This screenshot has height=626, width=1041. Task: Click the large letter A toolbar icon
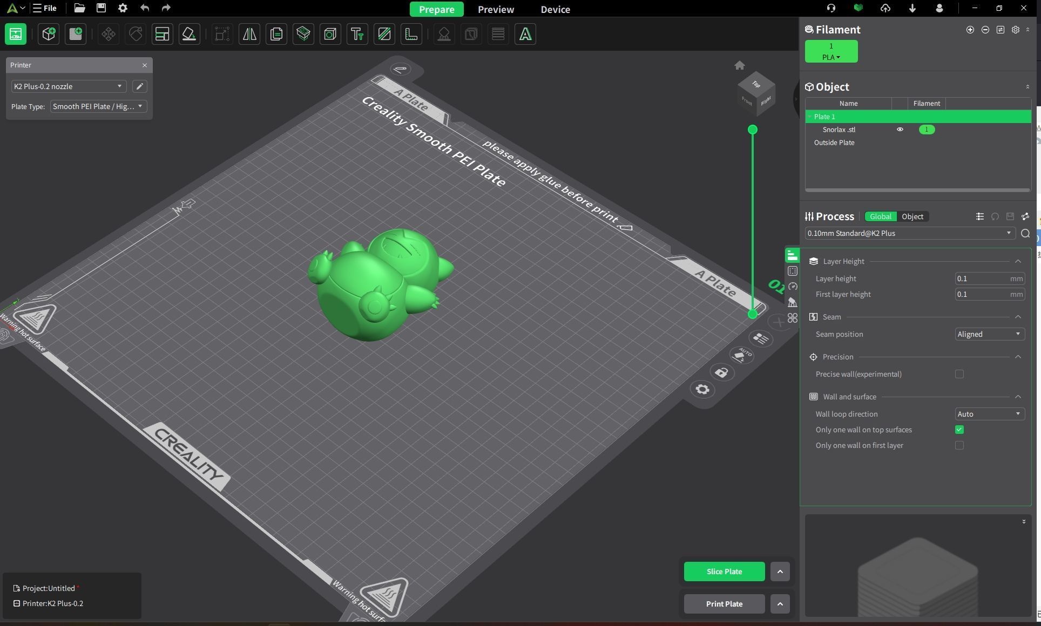525,35
